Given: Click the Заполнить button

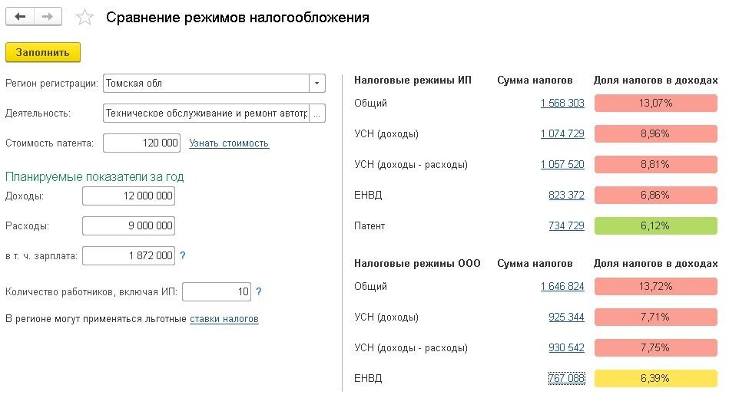Looking at the screenshot, I should pyautogui.click(x=43, y=52).
